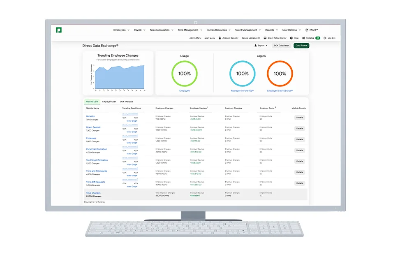
Task: Open the Direct Deposit module link
Action: (x=93, y=127)
